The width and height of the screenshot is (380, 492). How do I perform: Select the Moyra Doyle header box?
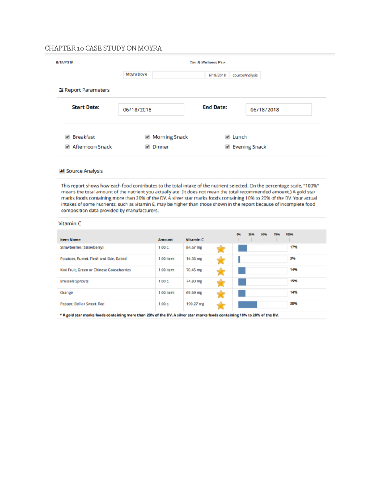137,75
